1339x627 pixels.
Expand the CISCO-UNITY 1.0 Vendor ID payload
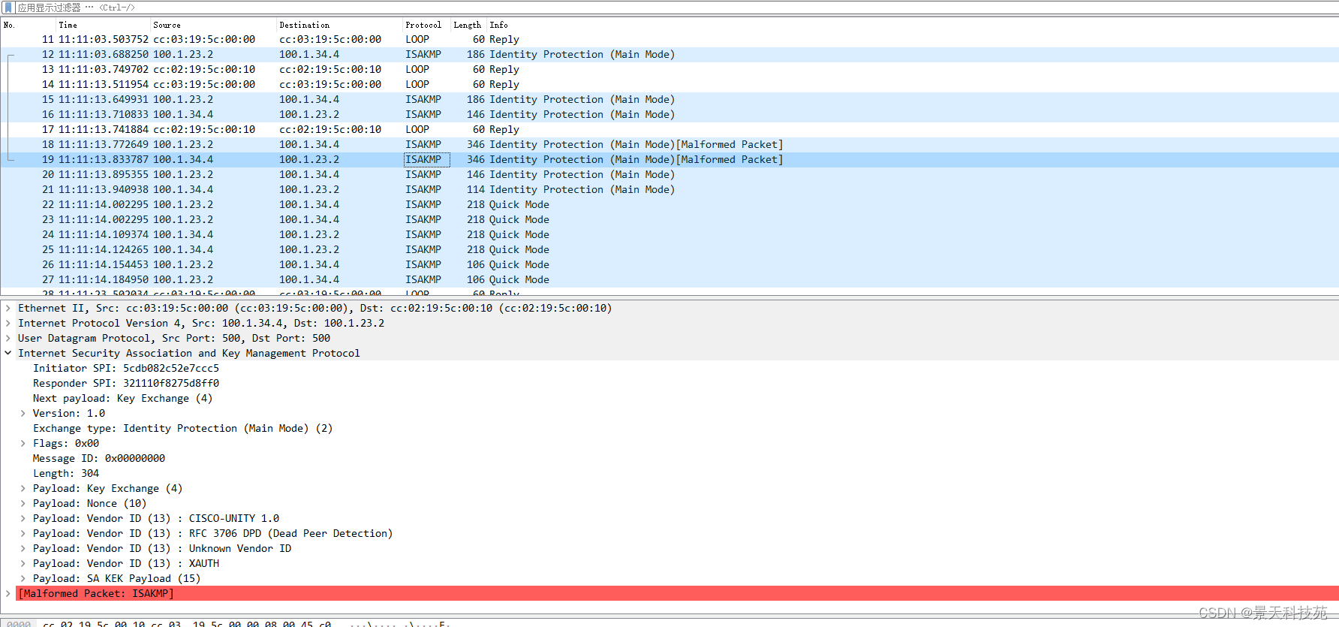click(23, 518)
